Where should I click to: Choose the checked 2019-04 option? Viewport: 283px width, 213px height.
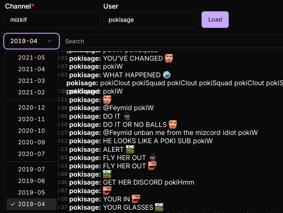point(32,204)
